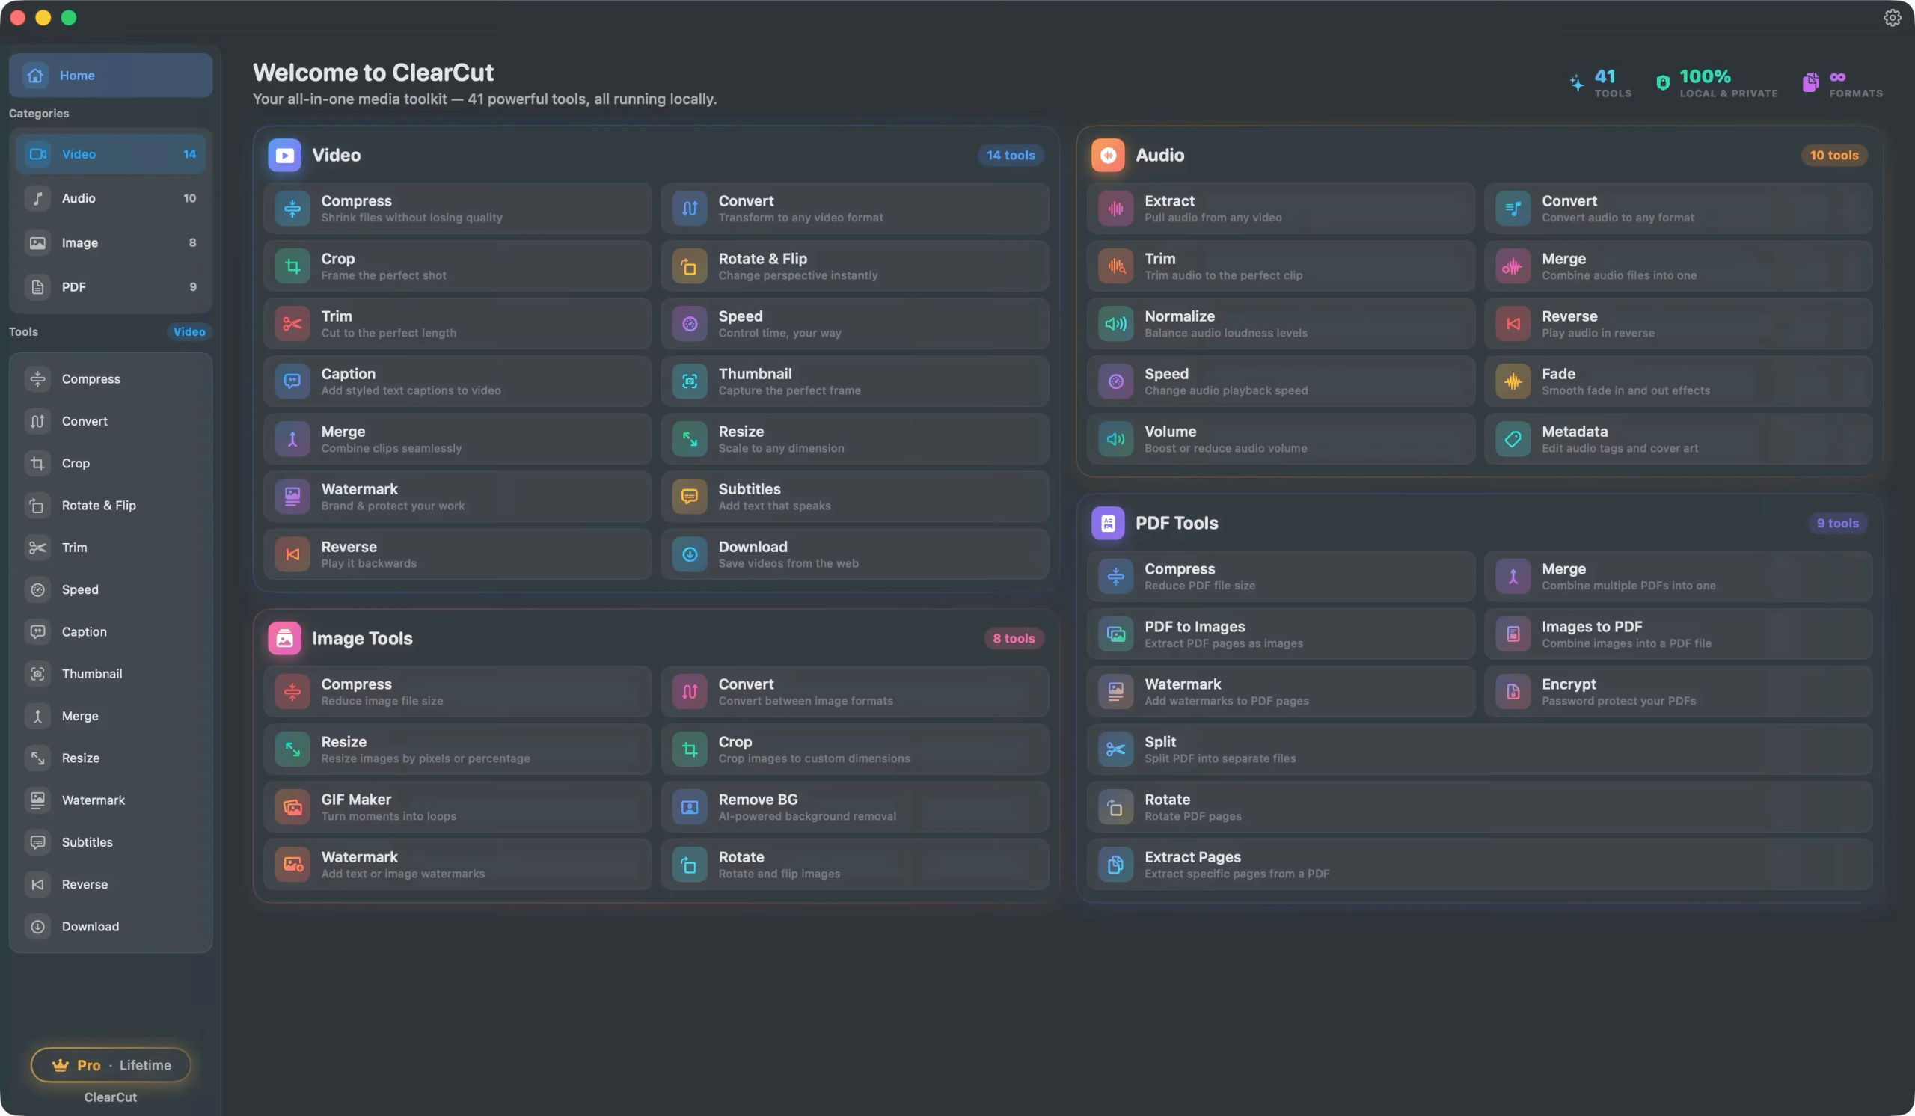
Task: Click the Pro Lifetime badge button
Action: point(111,1065)
